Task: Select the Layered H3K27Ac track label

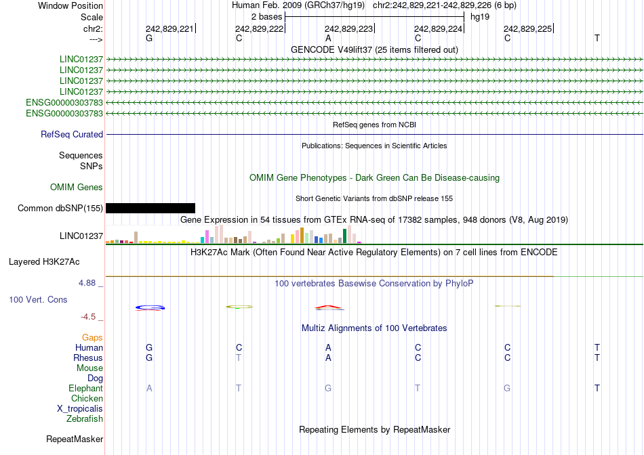Action: click(44, 262)
